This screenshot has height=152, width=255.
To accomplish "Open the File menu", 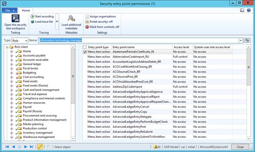I will (9, 10).
